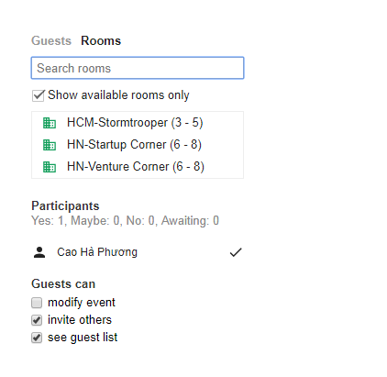Toggle the Show available rooms only checkbox
The height and width of the screenshot is (377, 387).
(38, 95)
